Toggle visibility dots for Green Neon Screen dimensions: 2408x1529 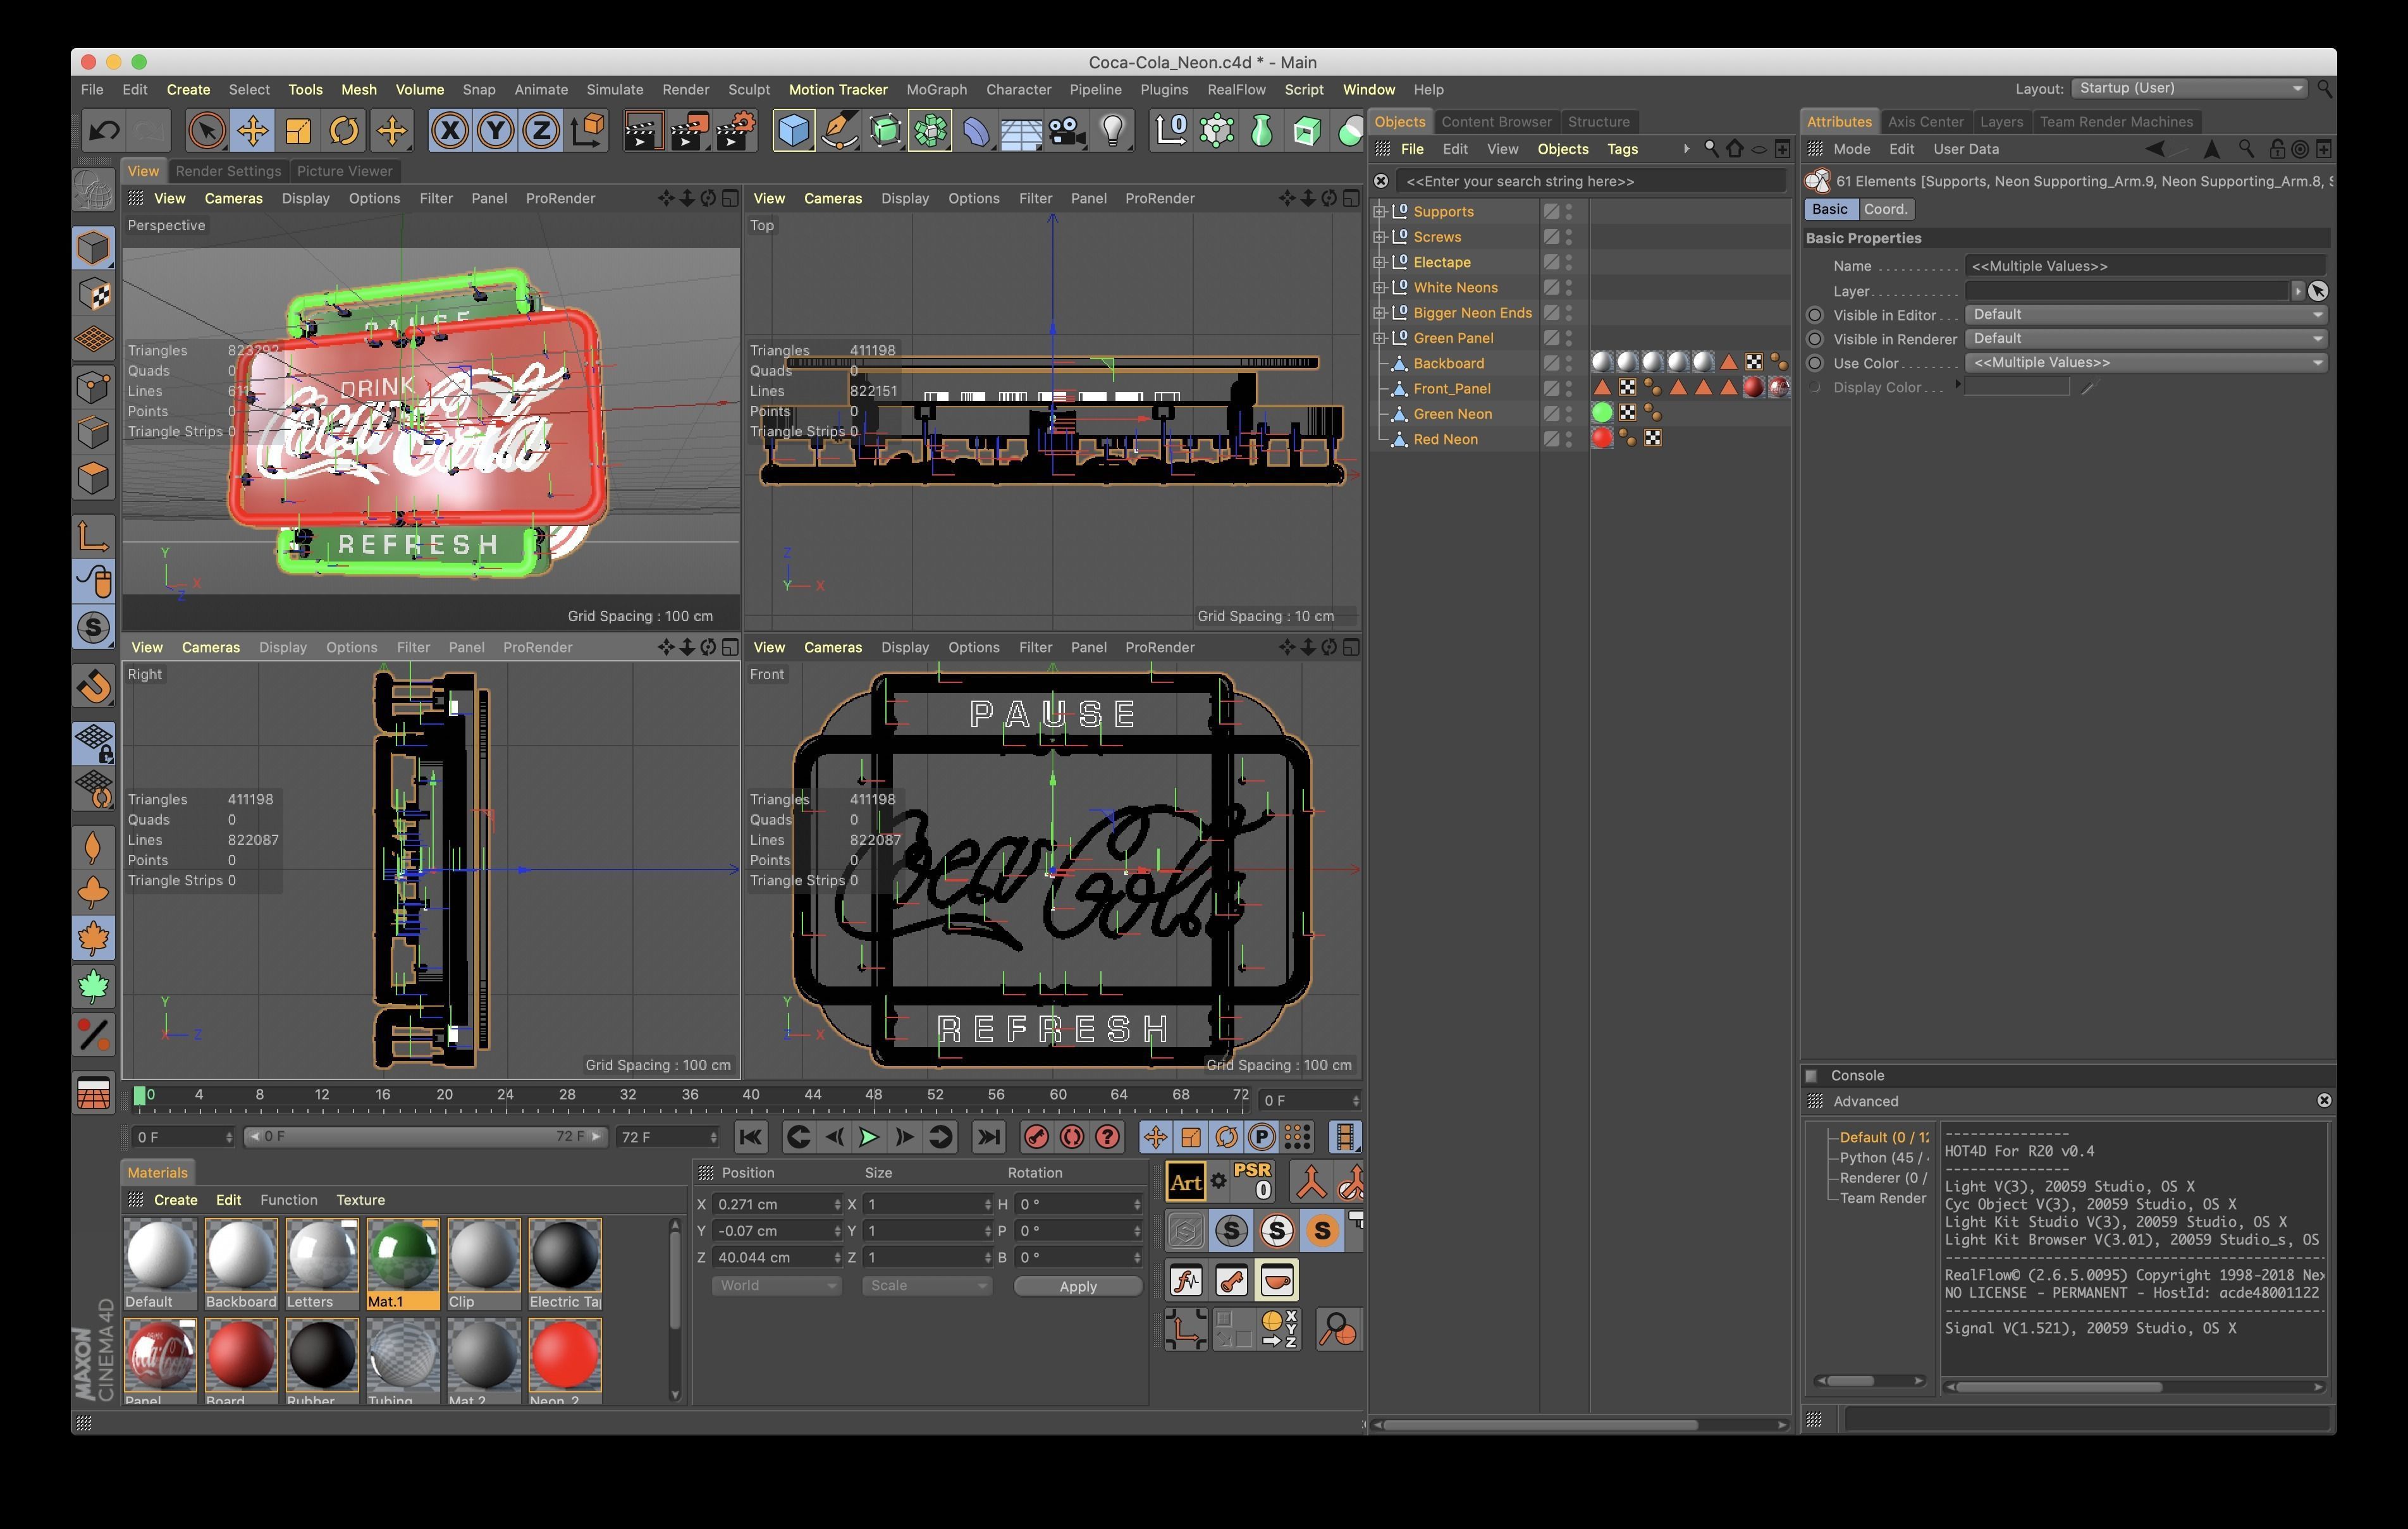coord(1569,414)
